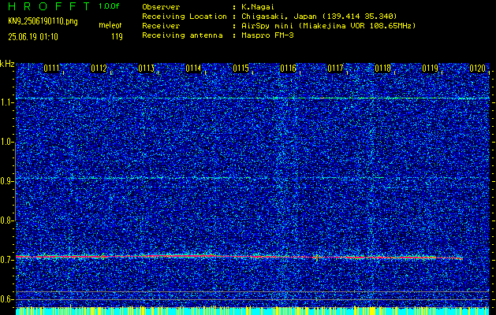The height and width of the screenshot is (315, 496).
Task: Click the 0112 time marker label
Action: (x=99, y=69)
